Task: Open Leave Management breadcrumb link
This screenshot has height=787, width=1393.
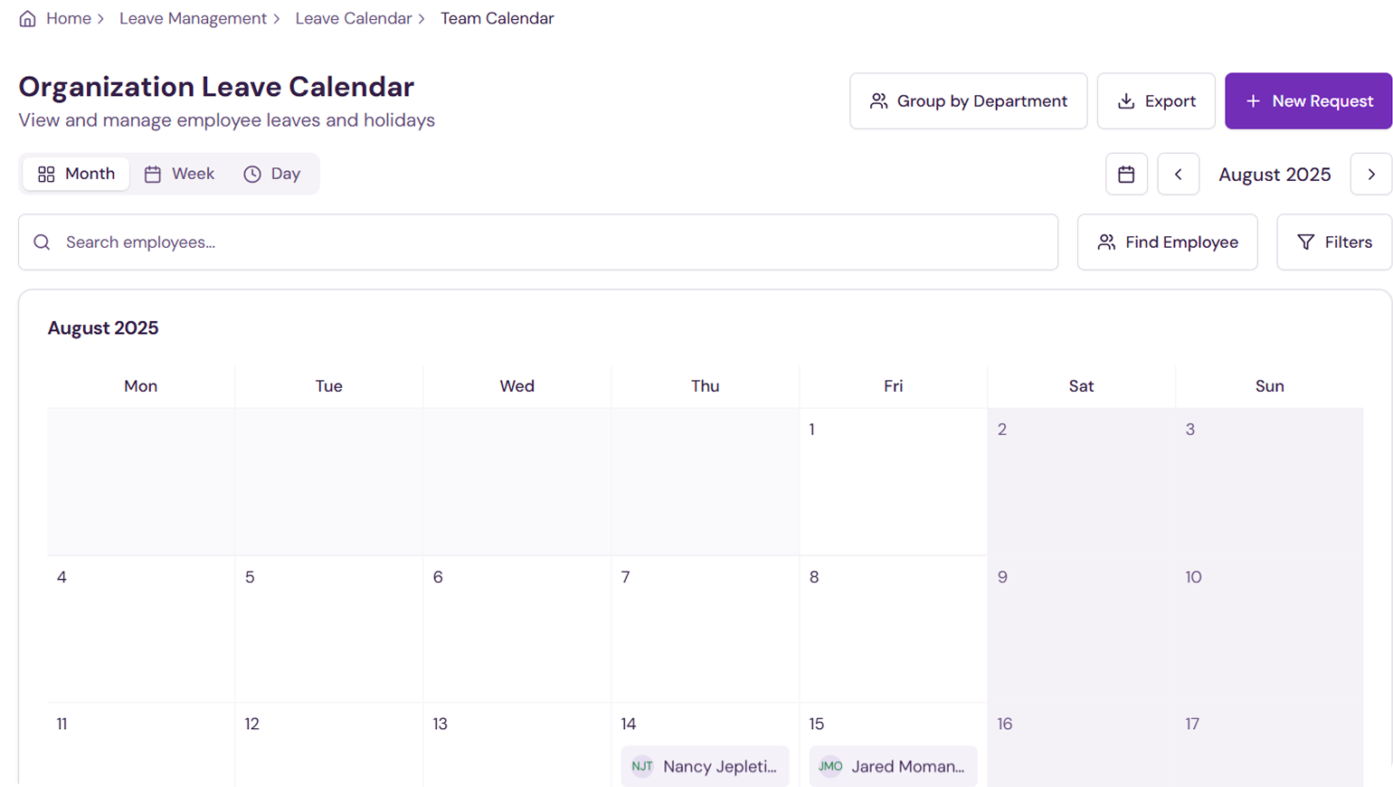Action: click(193, 19)
